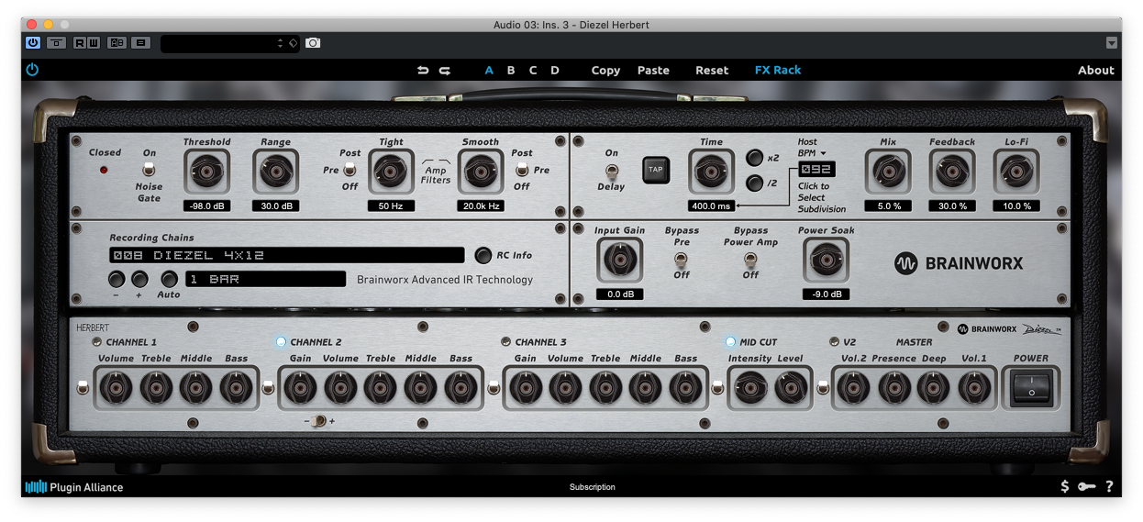Toggle the Noise Gate On switch
Image resolution: width=1143 pixels, height=522 pixels.
(149, 170)
